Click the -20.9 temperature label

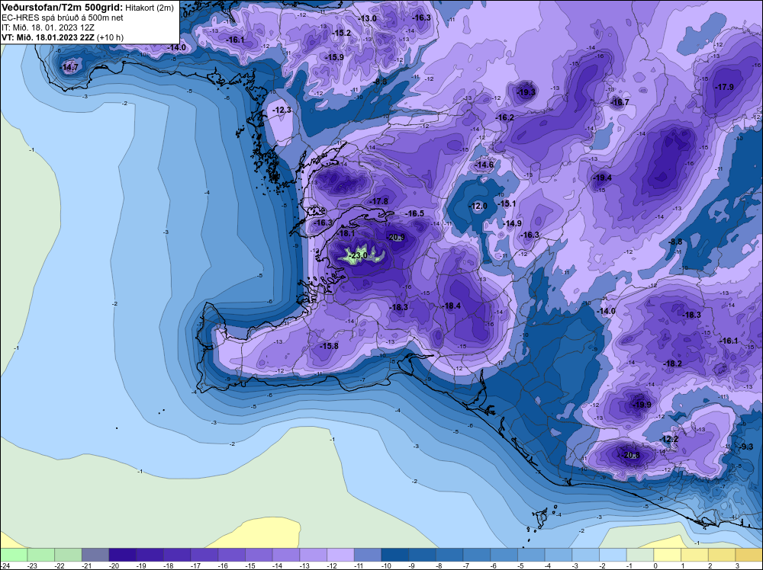coord(396,237)
